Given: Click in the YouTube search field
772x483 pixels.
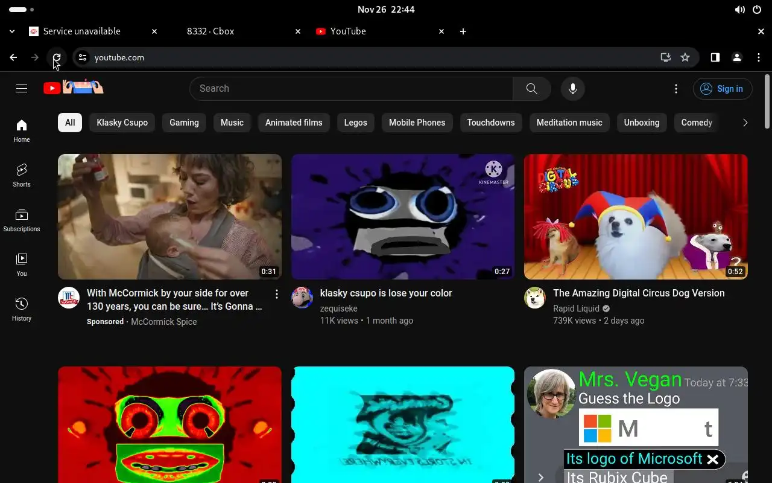Looking at the screenshot, I should 351,89.
